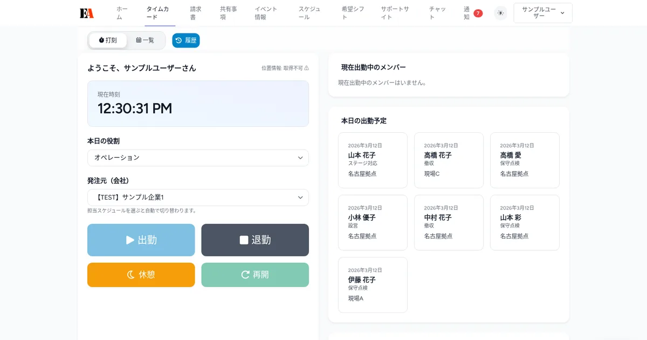647x340 pixels.
Task: Click the EA logo icon
Action: tap(87, 12)
